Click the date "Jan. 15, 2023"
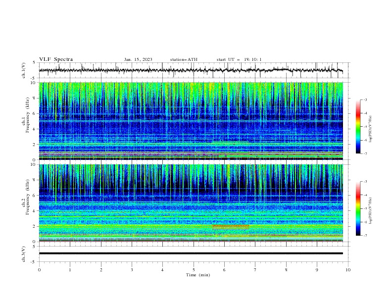 [138, 59]
